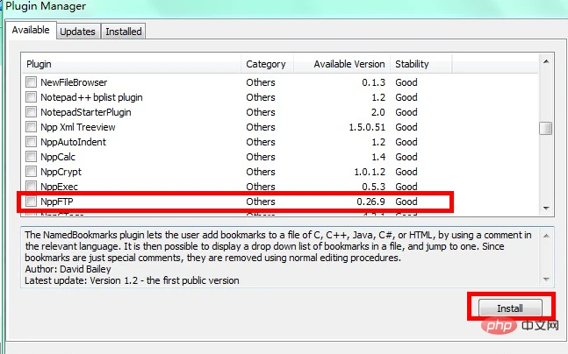Select the NppCalc checkbox

point(32,157)
